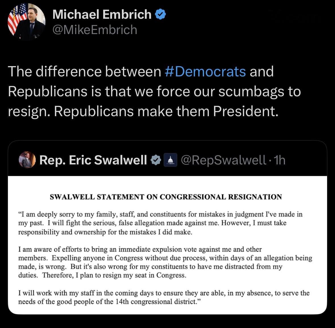Open the #Democrats hashtag
The image size is (335, 328).
click(205, 71)
